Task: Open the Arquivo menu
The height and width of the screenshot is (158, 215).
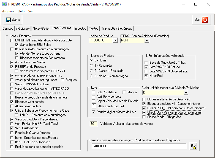Action: [x=8, y=11]
